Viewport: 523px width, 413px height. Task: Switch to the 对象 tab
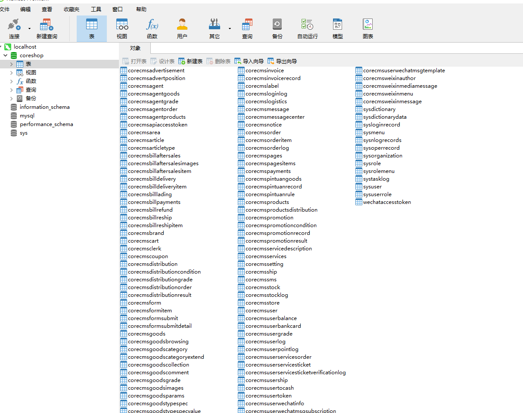[x=135, y=48]
